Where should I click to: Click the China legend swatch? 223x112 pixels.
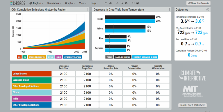[x=51, y=57]
